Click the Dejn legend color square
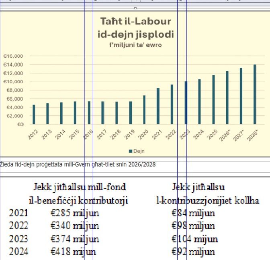270x260 pixels. [130, 151]
